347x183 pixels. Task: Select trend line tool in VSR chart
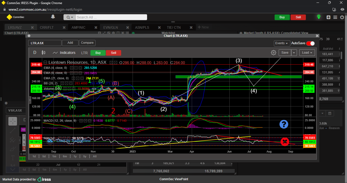(13, 131)
